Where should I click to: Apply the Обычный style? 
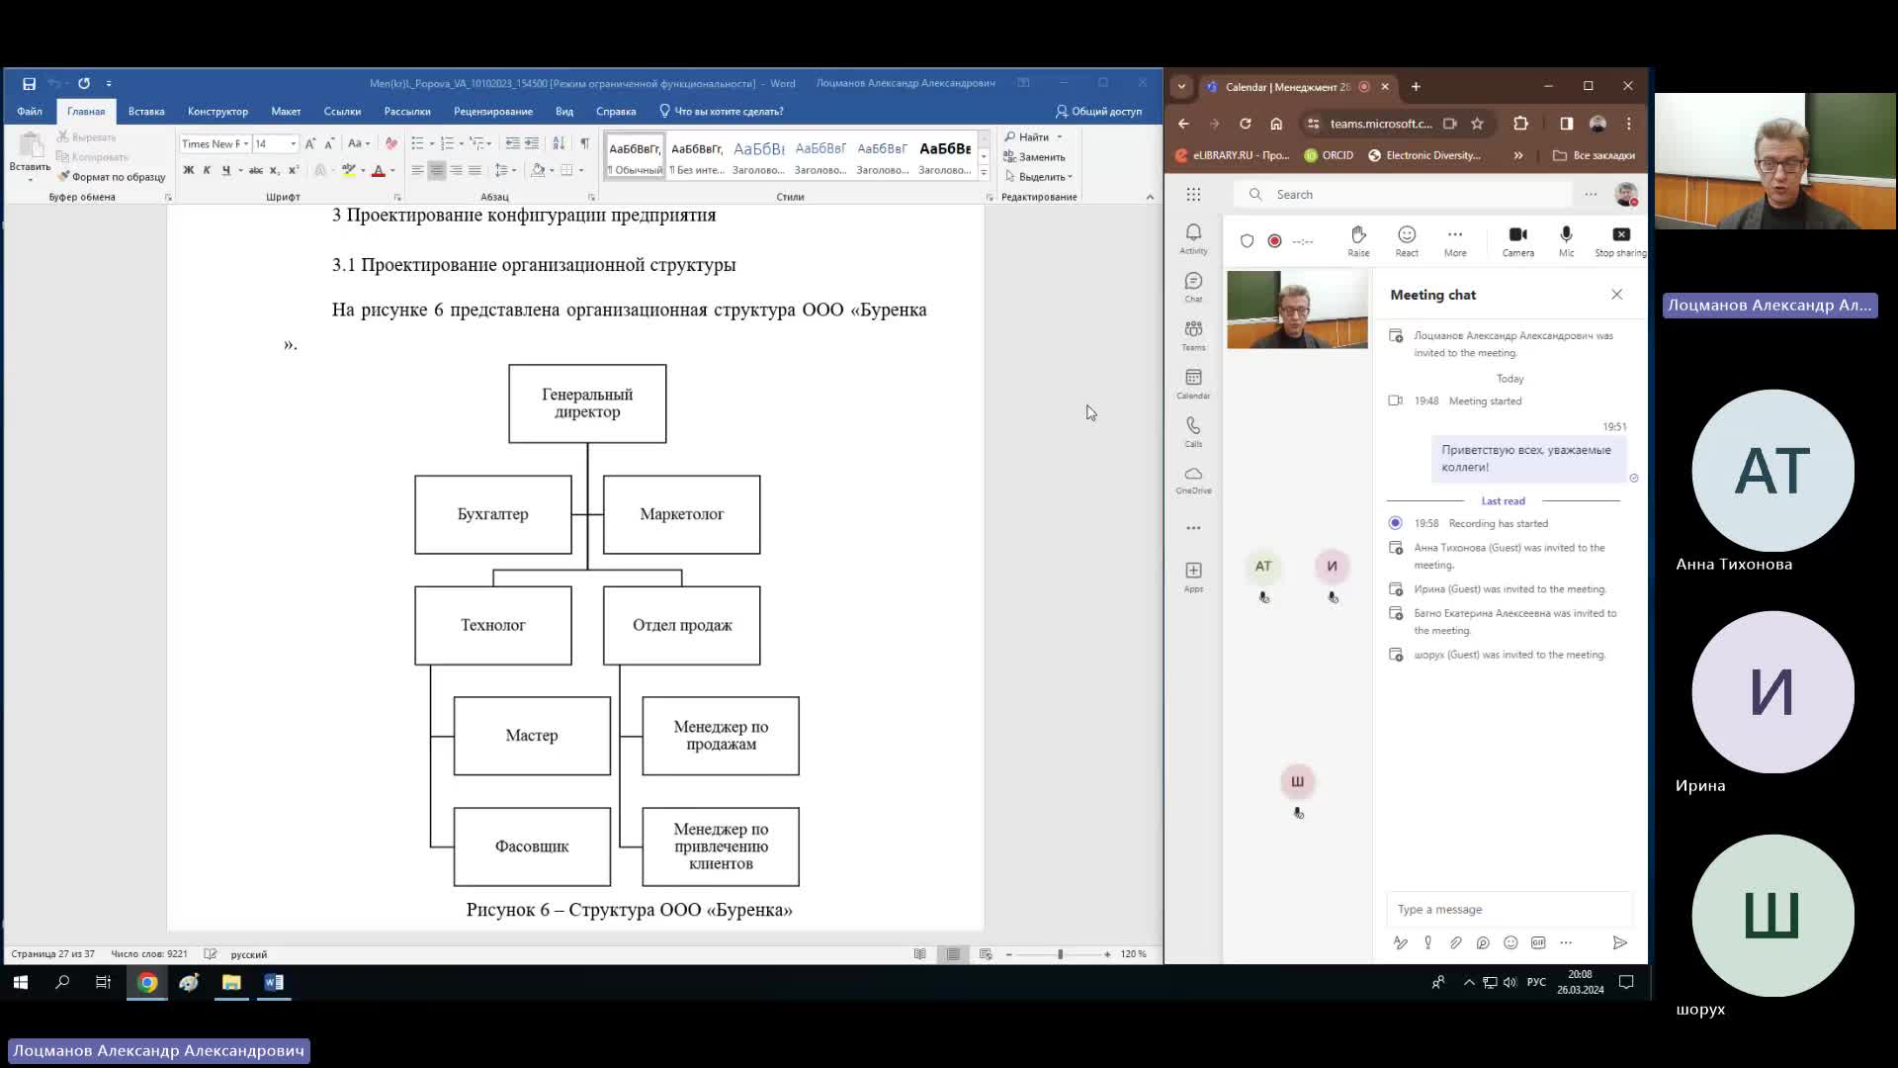click(x=636, y=156)
